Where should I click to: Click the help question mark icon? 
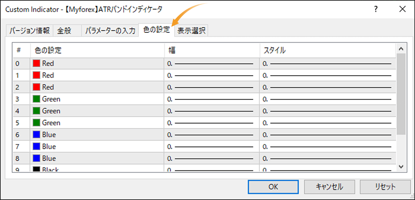point(376,9)
